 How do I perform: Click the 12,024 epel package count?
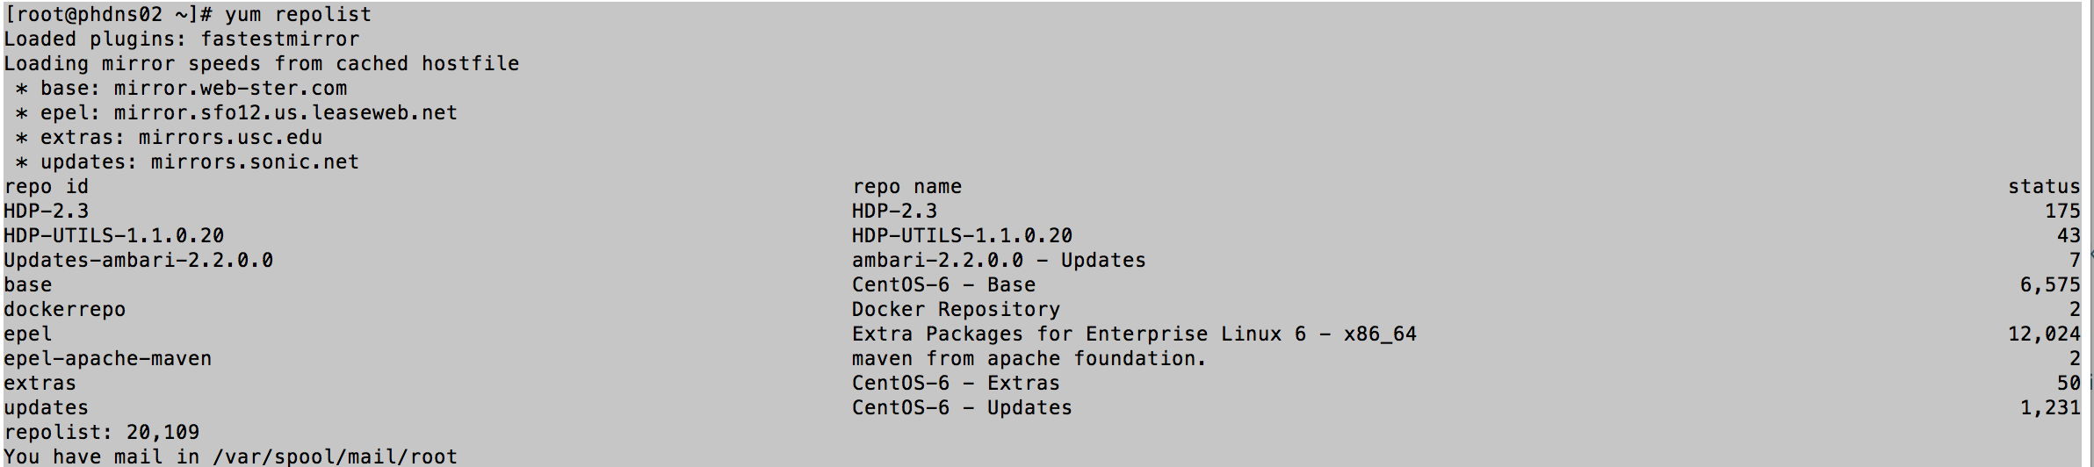(2043, 334)
